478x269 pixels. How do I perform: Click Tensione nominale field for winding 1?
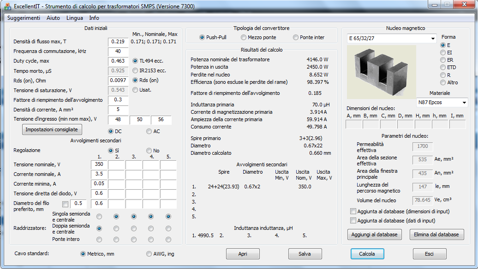tap(99, 164)
